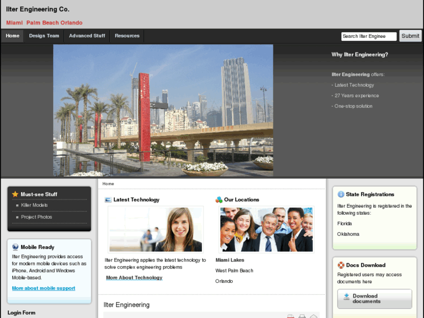Click the PDF icon in the article toolbar

pos(290,316)
